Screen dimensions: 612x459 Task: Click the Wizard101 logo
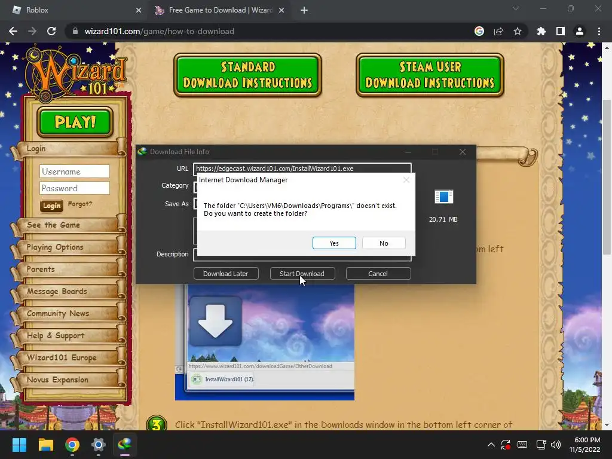[x=75, y=72]
